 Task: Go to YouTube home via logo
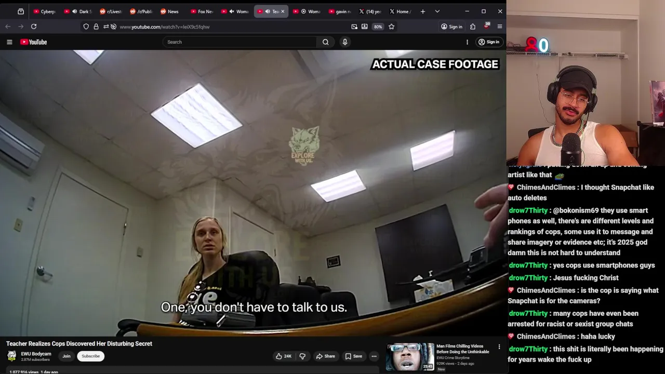(34, 42)
